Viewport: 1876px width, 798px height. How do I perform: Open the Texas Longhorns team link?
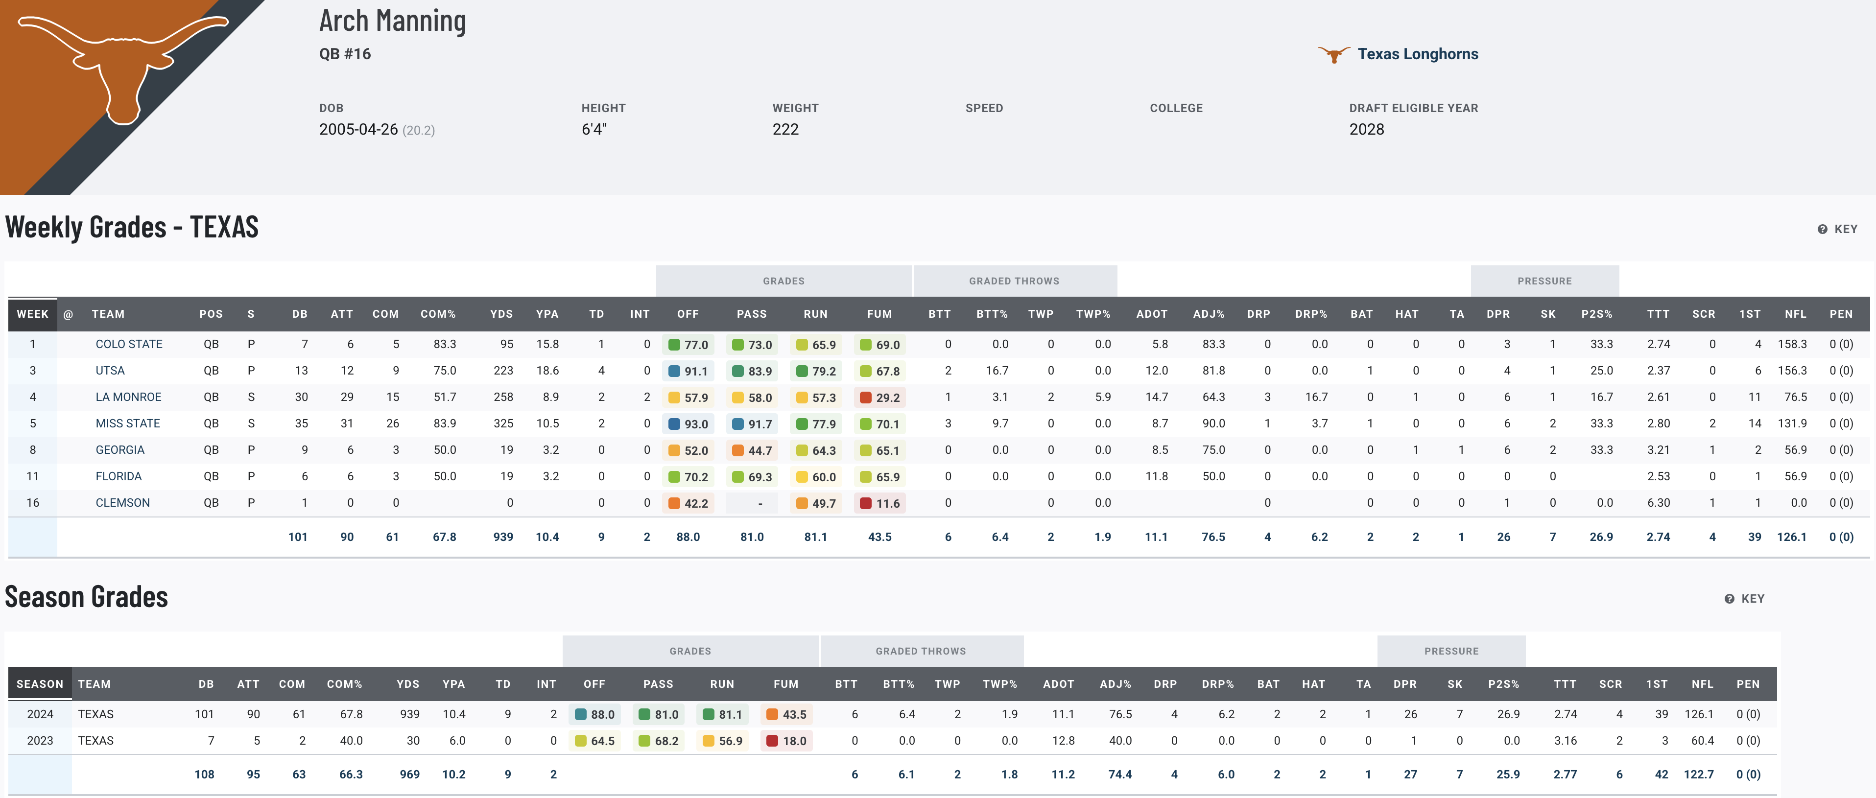tap(1417, 55)
